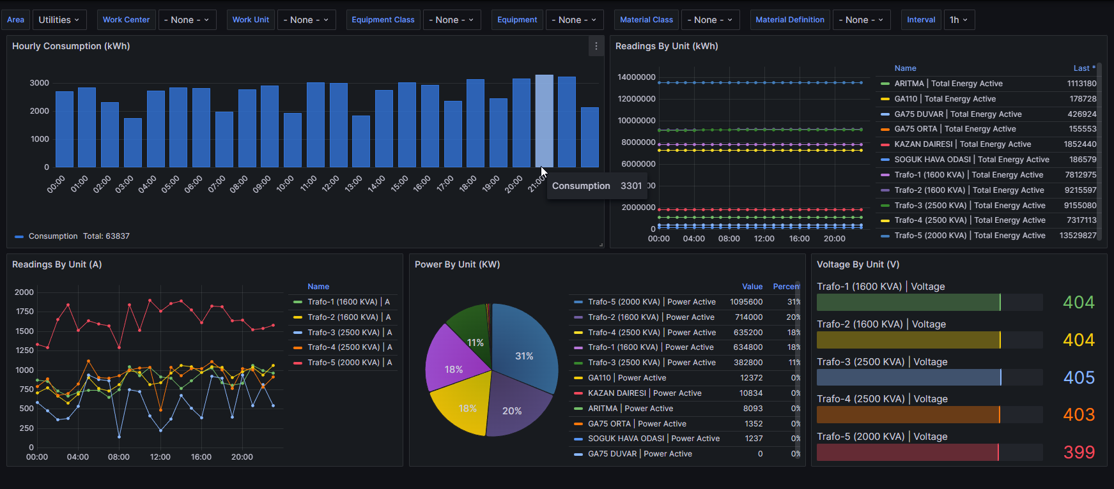The image size is (1114, 489).
Task: Click the Total: 63837 legend value
Action: tap(106, 236)
